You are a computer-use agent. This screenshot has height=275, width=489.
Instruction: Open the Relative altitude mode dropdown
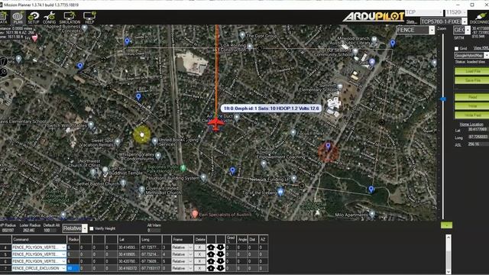point(75,228)
